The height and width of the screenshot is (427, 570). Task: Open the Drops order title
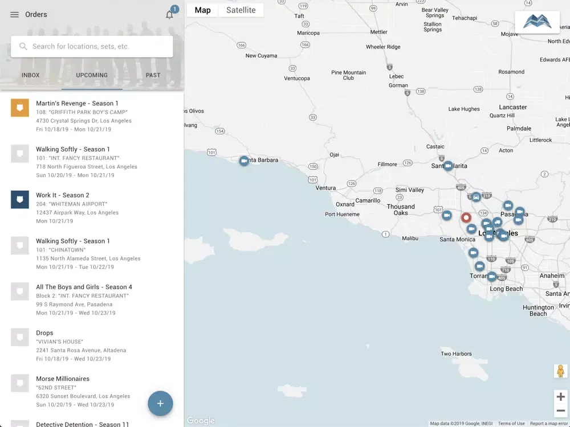(44, 333)
